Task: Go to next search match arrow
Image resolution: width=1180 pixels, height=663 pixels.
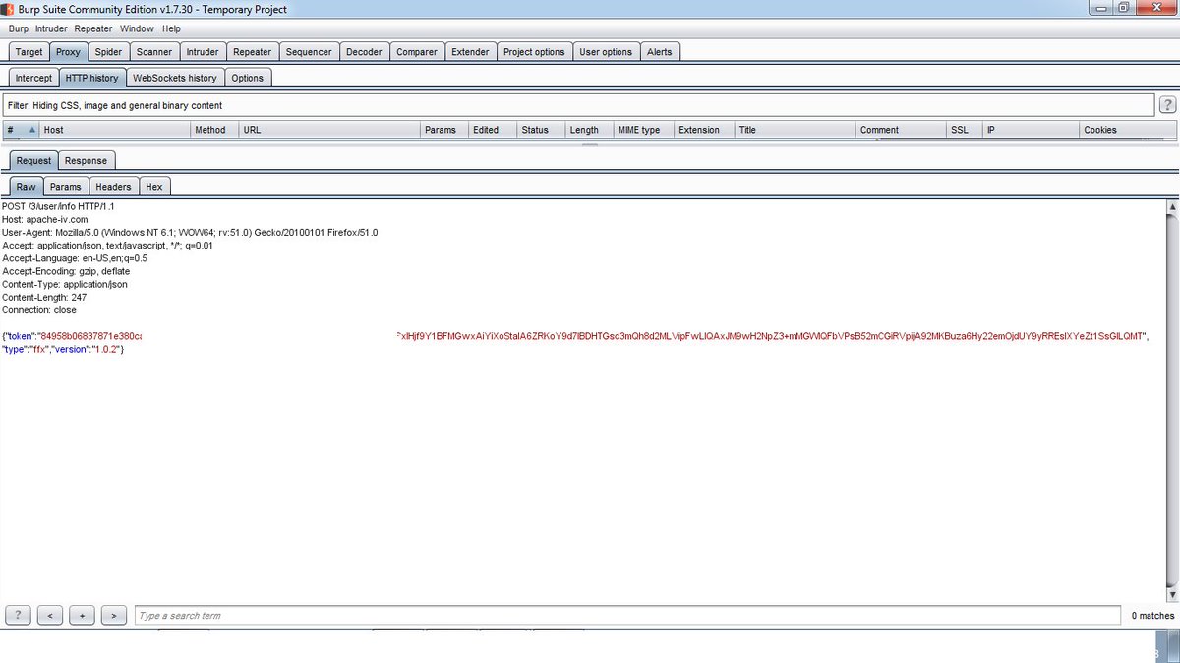Action: [x=113, y=615]
